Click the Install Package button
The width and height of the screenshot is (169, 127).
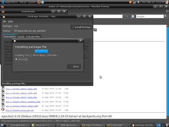(x=81, y=27)
